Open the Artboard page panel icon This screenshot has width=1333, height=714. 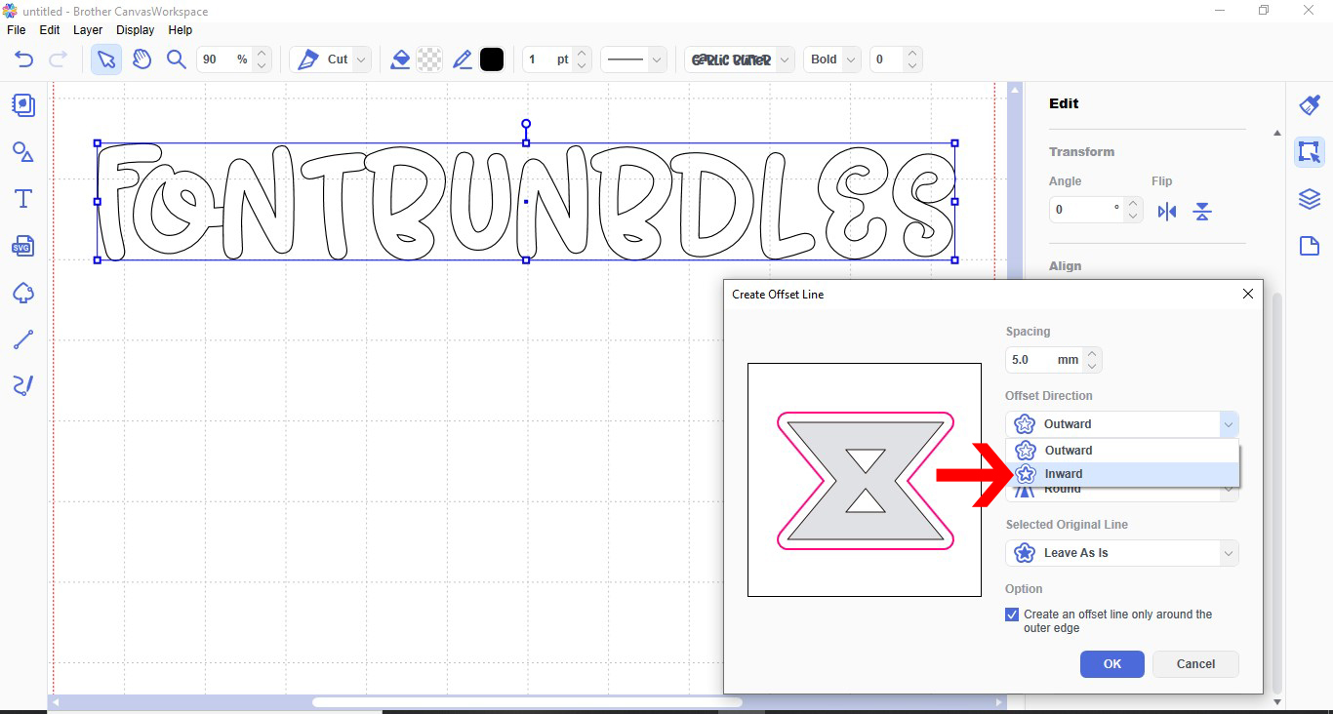[1309, 246]
